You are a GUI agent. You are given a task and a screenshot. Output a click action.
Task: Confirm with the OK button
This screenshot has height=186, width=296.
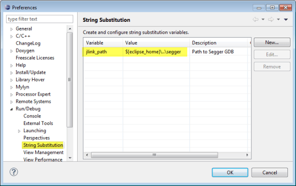coord(230,172)
